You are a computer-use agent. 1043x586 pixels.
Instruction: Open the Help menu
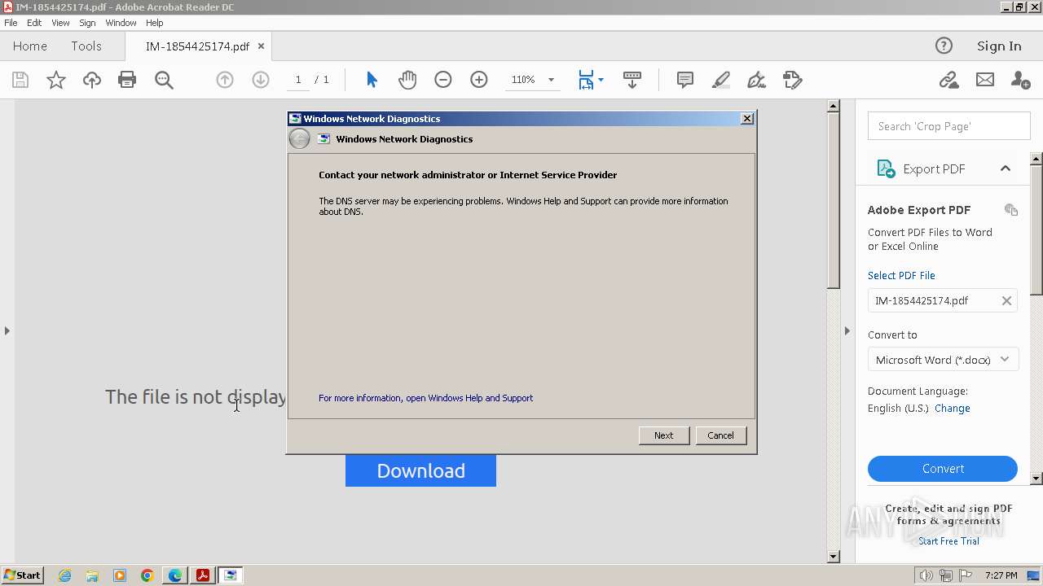point(155,23)
